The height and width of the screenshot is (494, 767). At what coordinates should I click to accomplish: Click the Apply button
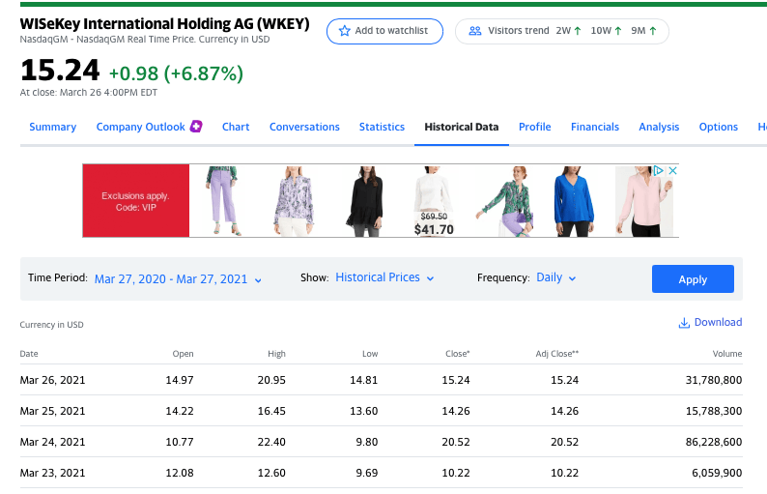tap(693, 279)
